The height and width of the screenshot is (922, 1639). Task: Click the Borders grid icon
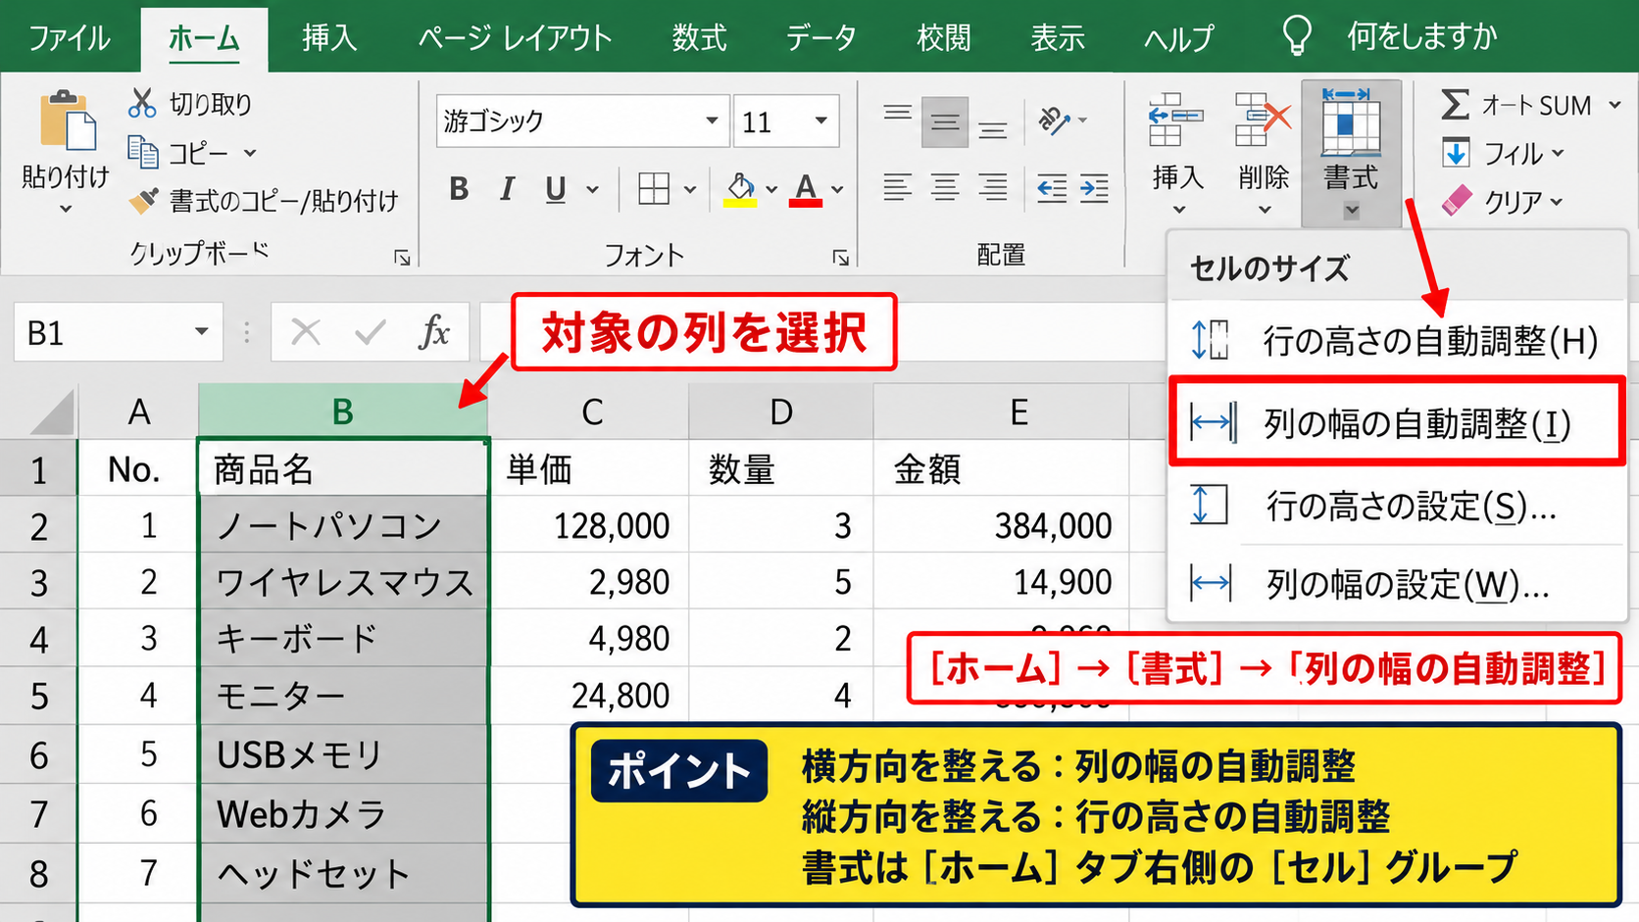pos(654,188)
